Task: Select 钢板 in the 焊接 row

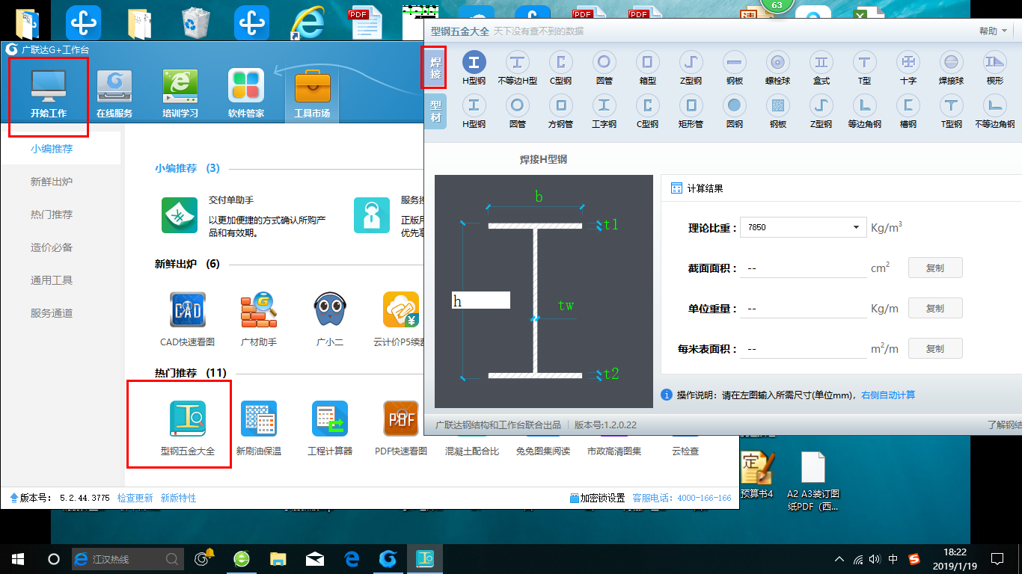Action: pyautogui.click(x=735, y=68)
